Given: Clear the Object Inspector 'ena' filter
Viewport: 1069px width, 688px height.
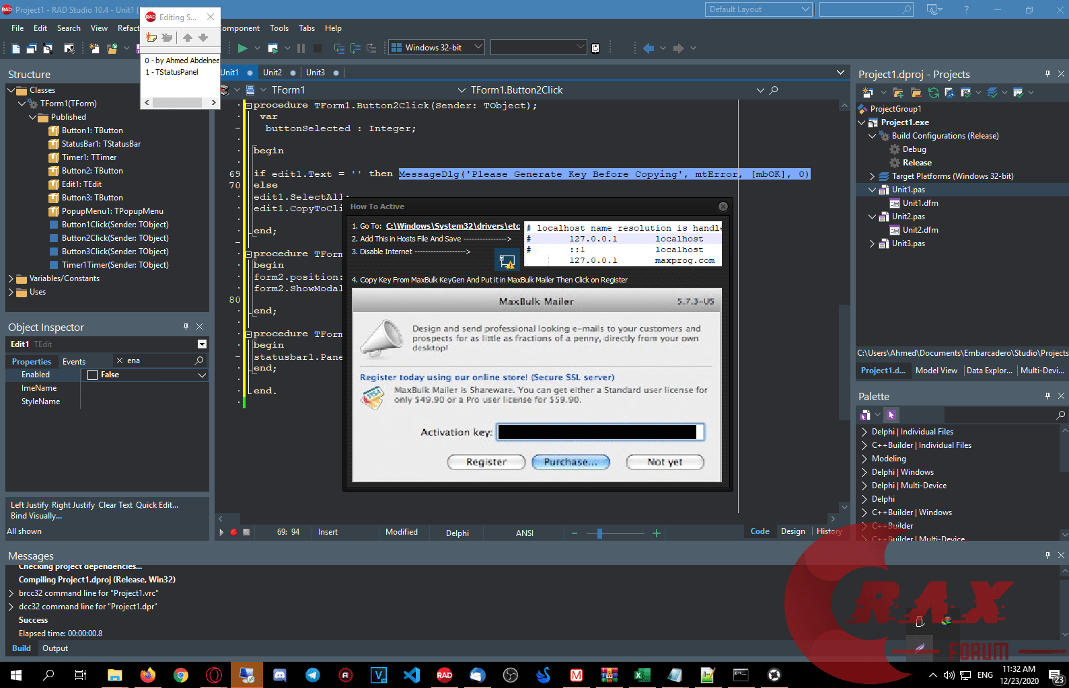Looking at the screenshot, I should pyautogui.click(x=120, y=360).
